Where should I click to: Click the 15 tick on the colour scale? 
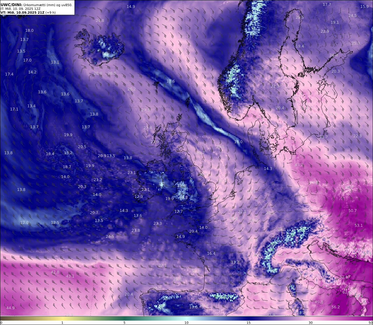(249, 323)
